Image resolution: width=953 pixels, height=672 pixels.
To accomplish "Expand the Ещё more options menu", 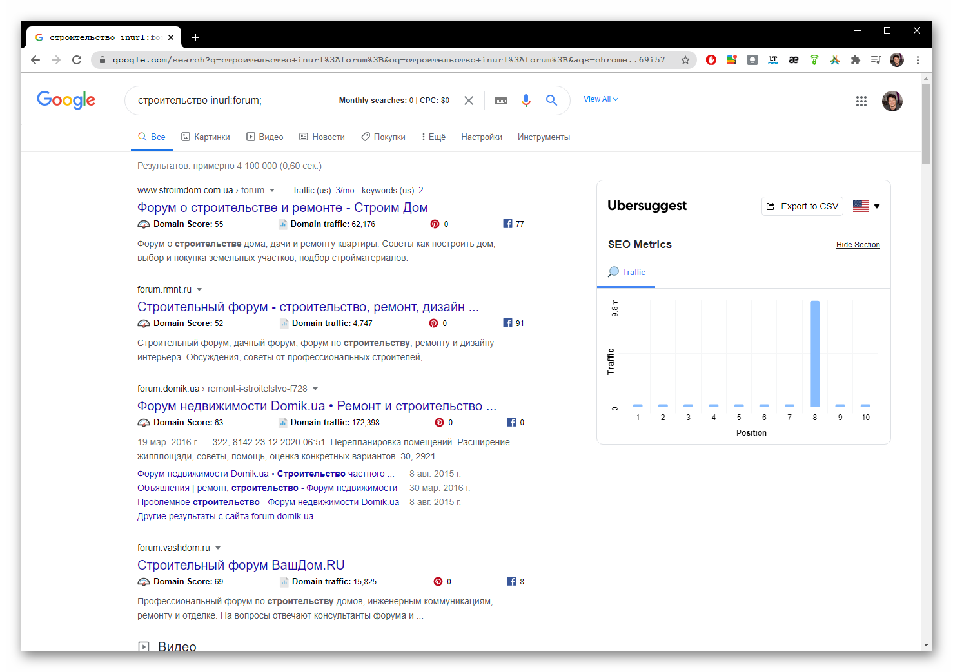I will (434, 137).
